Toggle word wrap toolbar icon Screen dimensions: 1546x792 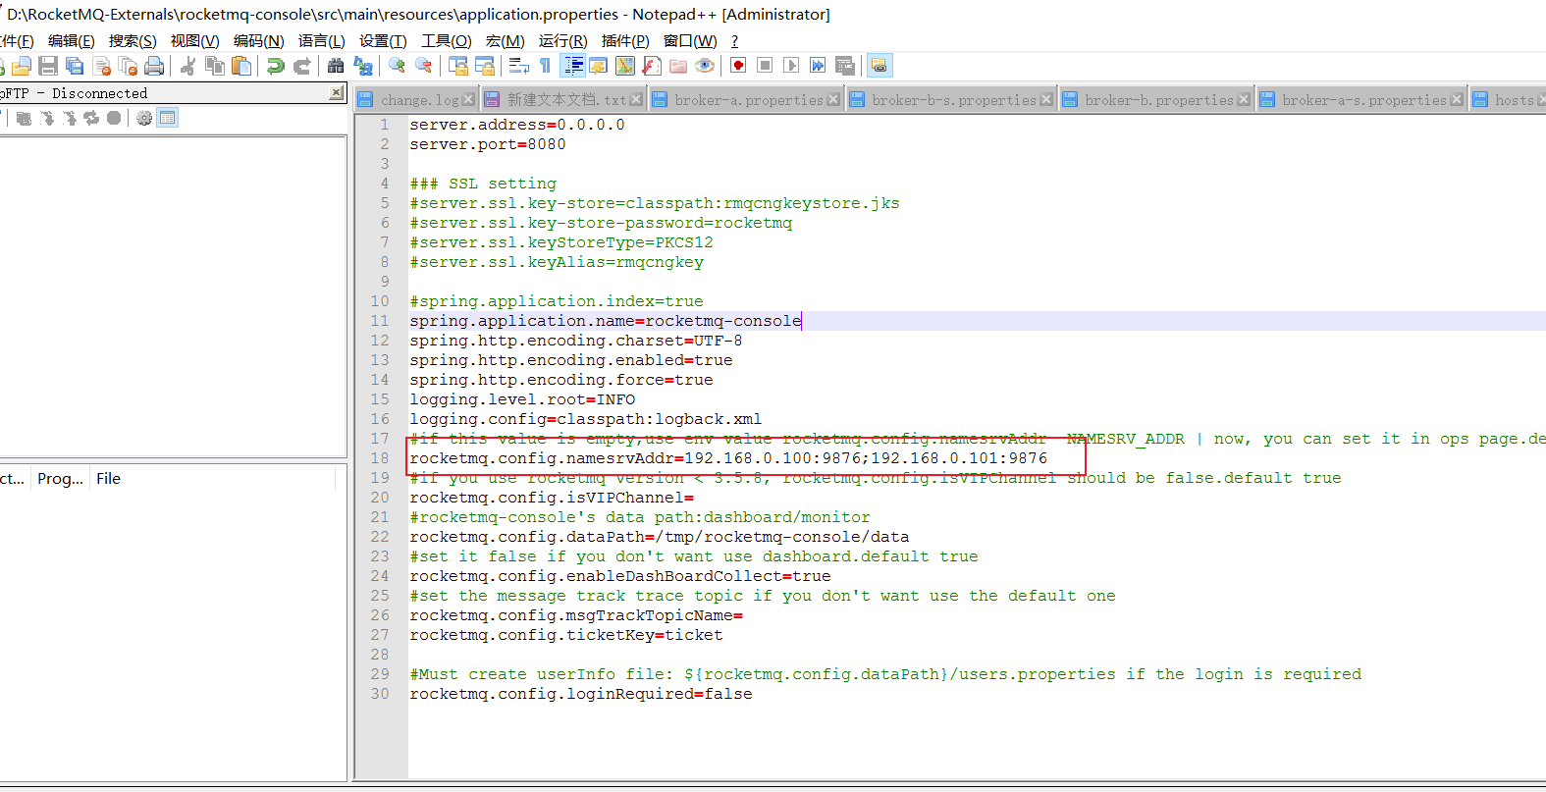[518, 66]
